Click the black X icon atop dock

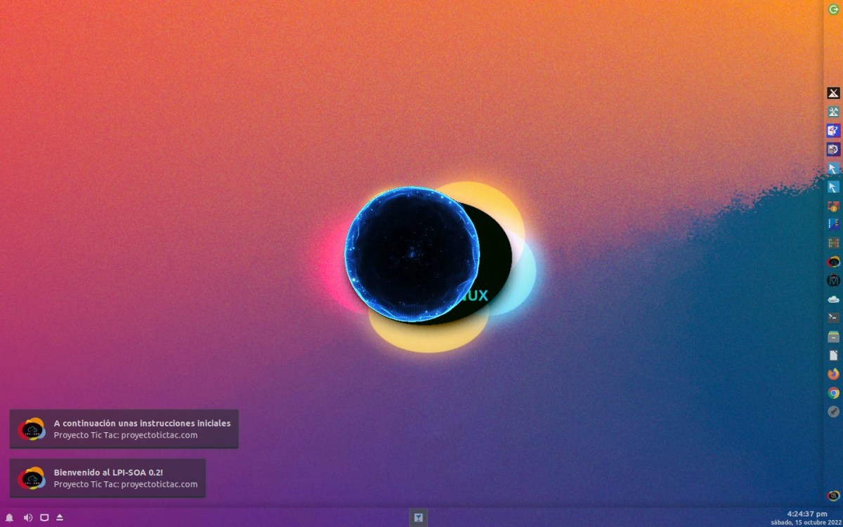point(833,93)
